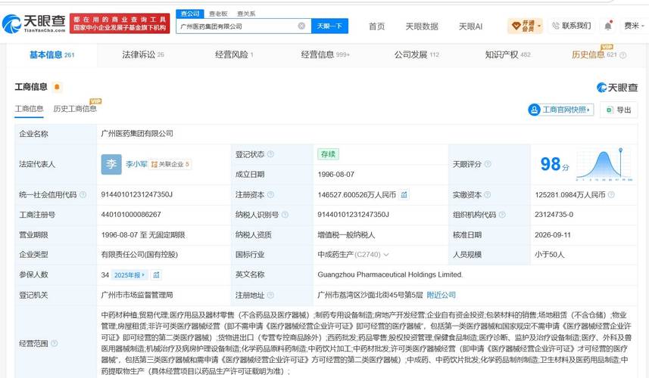Expand the 中成药生产 industry chevron
Image resolution: width=649 pixels, height=378 pixels.
[x=386, y=255]
